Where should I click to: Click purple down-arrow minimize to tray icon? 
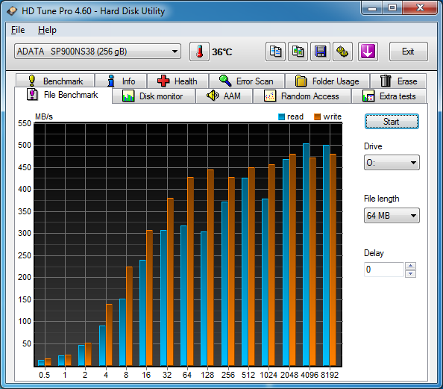(x=368, y=52)
